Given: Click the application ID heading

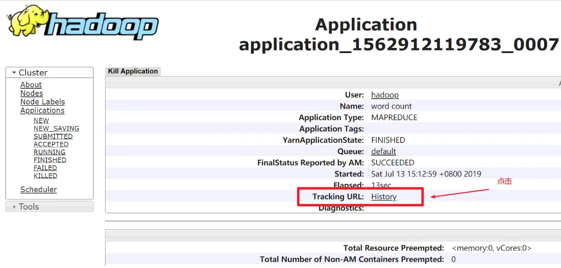Looking at the screenshot, I should 399,45.
